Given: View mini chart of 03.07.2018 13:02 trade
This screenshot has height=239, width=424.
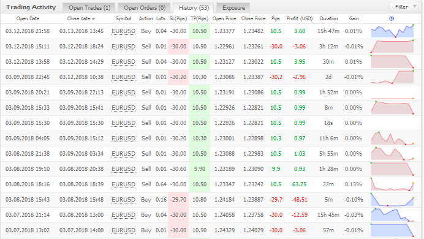Looking at the screenshot, I should click(392, 230).
